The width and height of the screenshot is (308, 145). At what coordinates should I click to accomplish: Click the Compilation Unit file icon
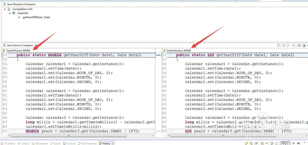tap(9, 9)
